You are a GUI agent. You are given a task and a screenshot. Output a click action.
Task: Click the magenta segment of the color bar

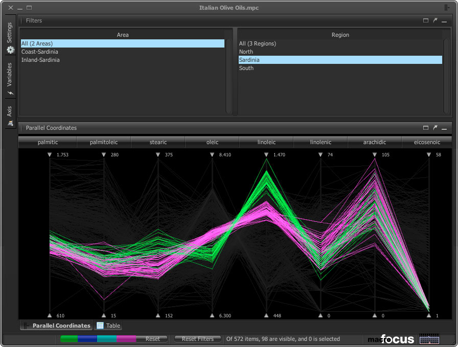[126, 339]
